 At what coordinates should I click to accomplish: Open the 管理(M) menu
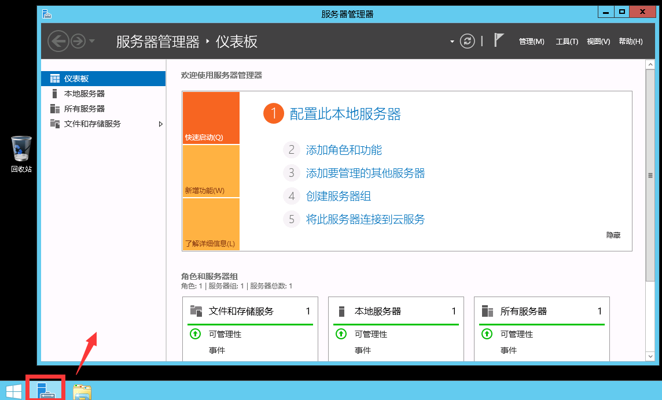(x=532, y=42)
